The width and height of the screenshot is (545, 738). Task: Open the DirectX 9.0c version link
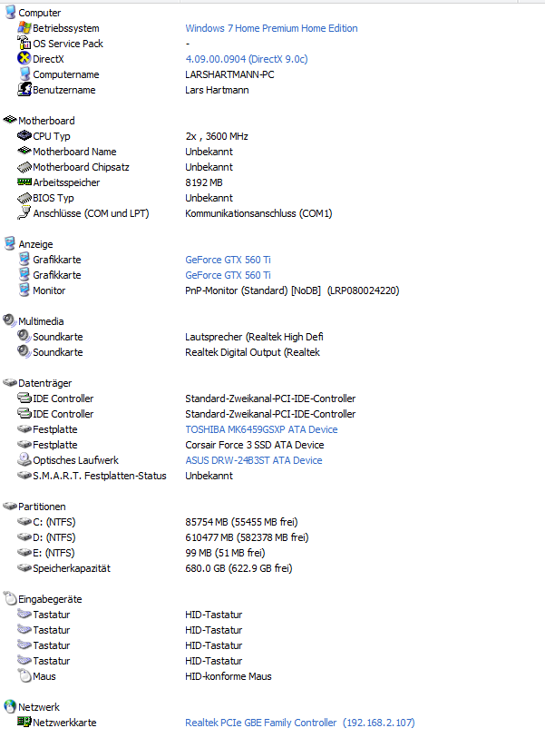(x=247, y=59)
